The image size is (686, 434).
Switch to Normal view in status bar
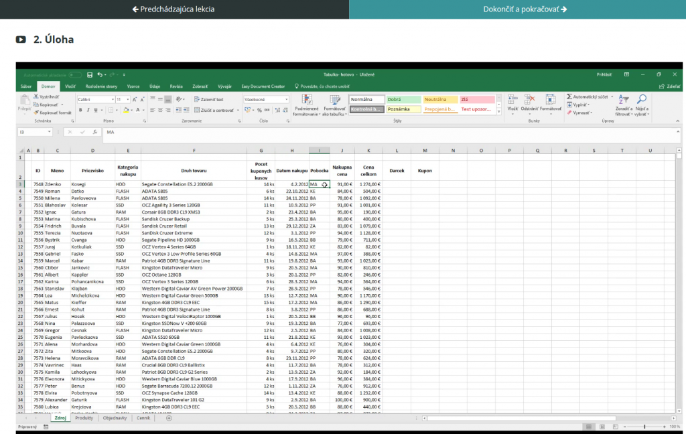[x=589, y=427]
